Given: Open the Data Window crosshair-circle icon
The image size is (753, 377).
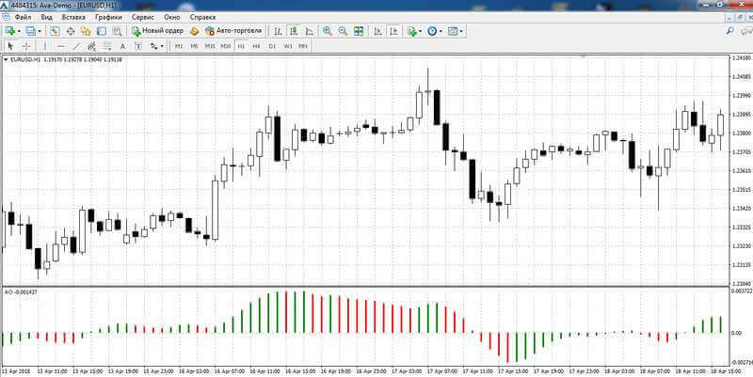Looking at the screenshot, I should tap(70, 31).
